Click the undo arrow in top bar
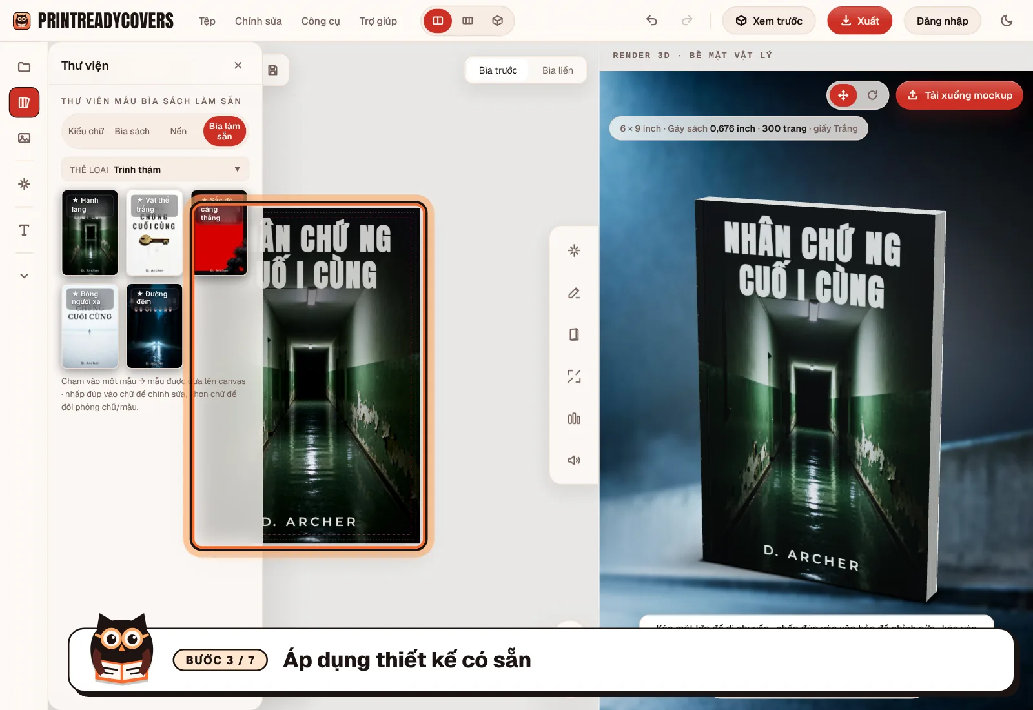Screen dimensions: 1033x710 tap(651, 21)
